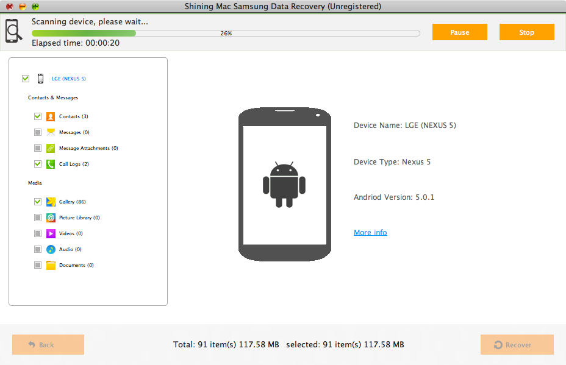Uncheck the Call Logs checkbox
Image resolution: width=566 pixels, height=365 pixels.
tap(38, 164)
